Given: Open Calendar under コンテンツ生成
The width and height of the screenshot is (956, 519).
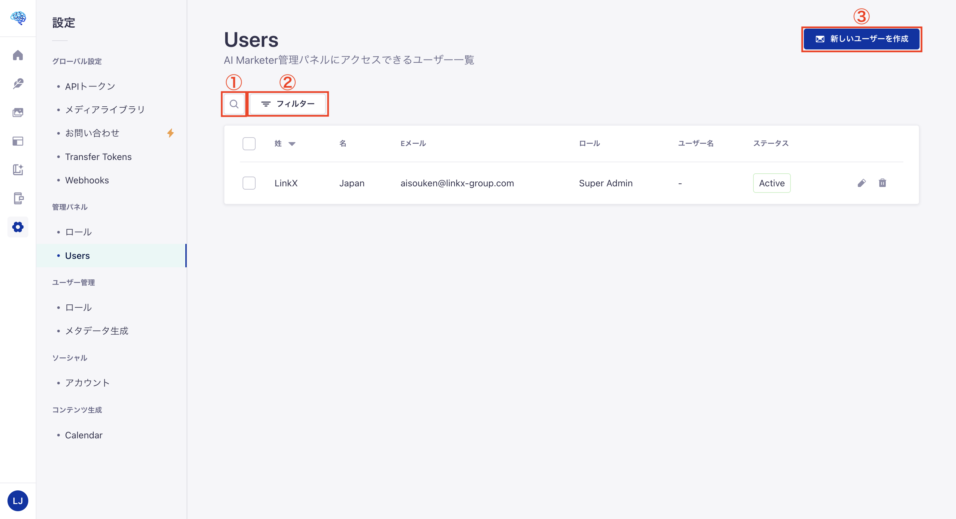Looking at the screenshot, I should 84,435.
